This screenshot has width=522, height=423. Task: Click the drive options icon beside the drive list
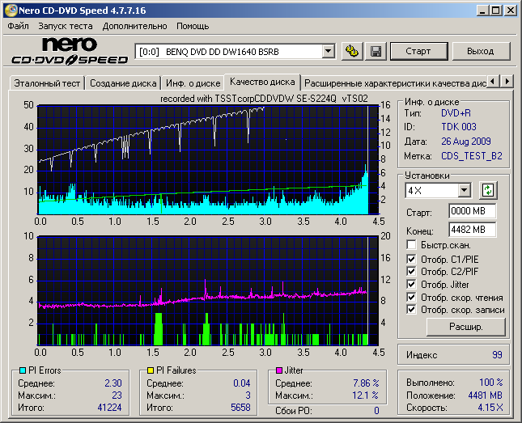pyautogui.click(x=351, y=51)
